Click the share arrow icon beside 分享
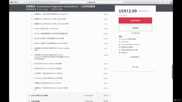The image size is (182, 102). point(133,67)
